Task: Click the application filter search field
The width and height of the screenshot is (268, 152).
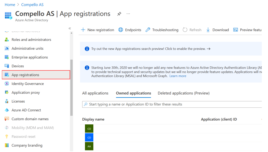Action: tap(172, 104)
